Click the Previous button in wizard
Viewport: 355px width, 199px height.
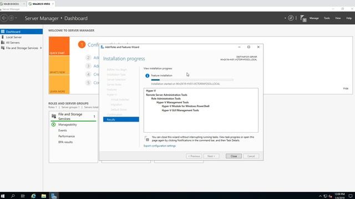194,156
